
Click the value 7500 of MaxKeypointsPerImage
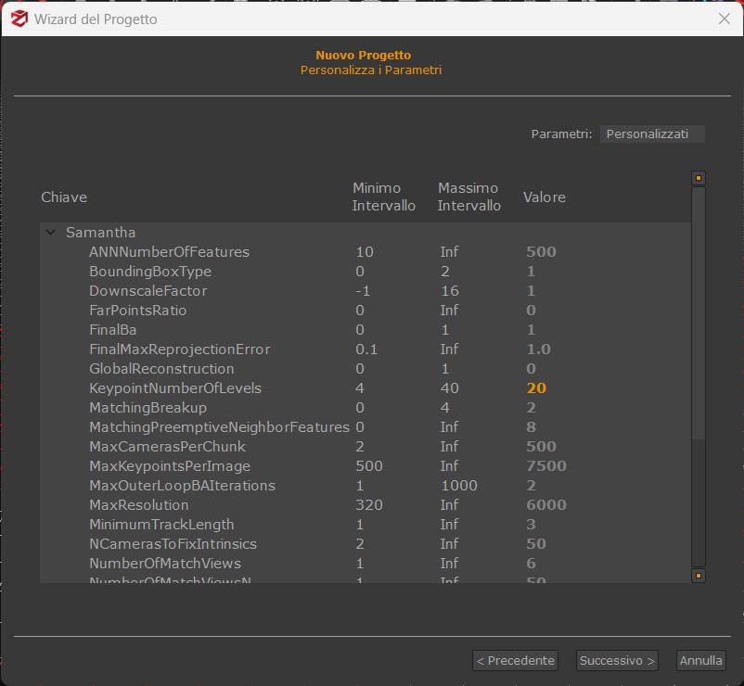point(546,466)
